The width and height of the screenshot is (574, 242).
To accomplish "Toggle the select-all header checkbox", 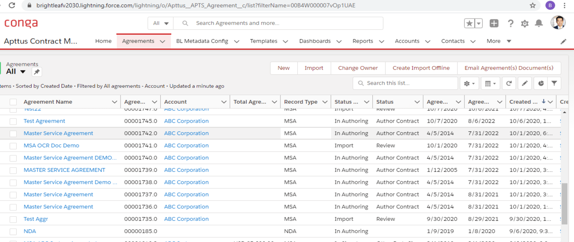I will (x=13, y=102).
